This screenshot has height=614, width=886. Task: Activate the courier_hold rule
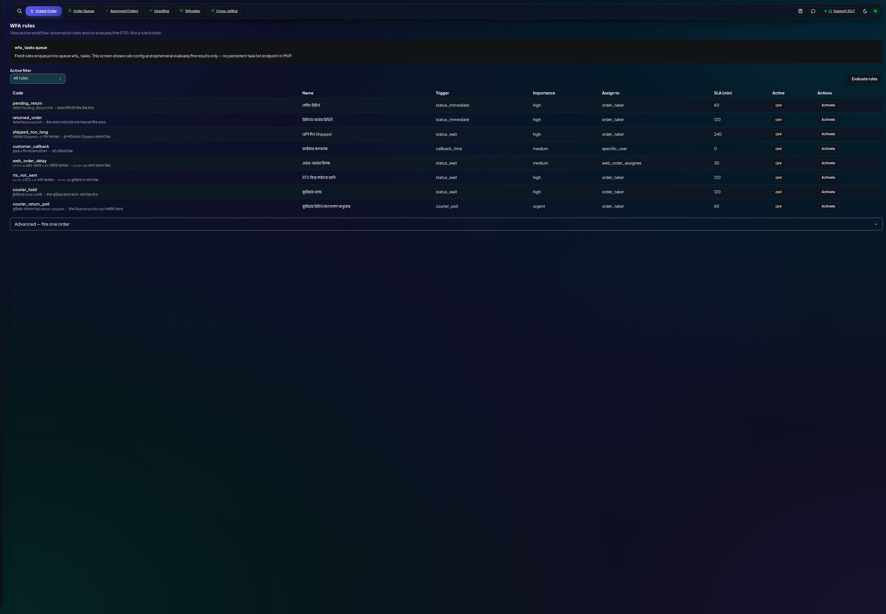point(828,192)
